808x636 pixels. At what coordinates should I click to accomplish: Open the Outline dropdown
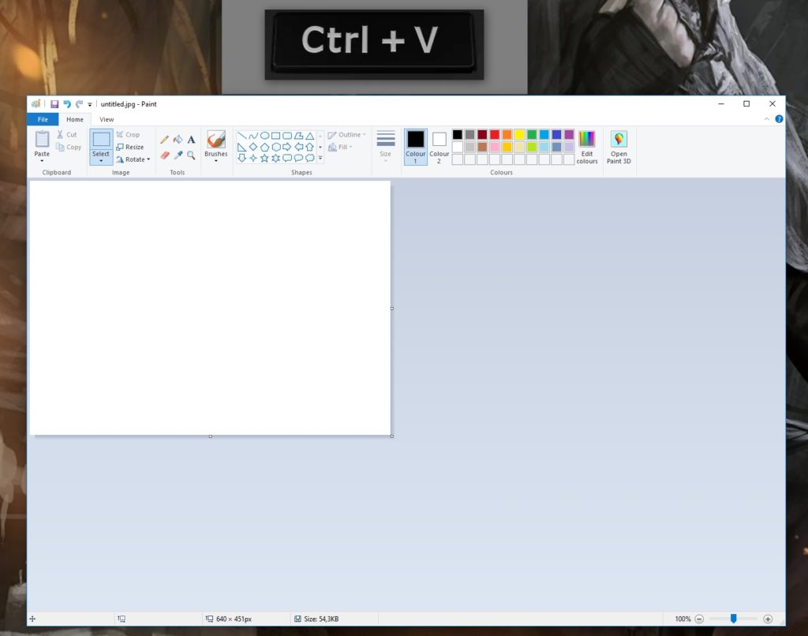coord(346,135)
